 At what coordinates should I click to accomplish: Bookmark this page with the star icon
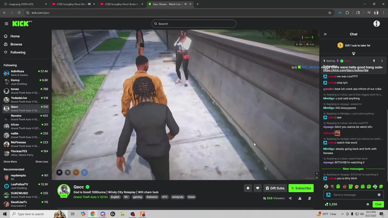pyautogui.click(x=330, y=13)
